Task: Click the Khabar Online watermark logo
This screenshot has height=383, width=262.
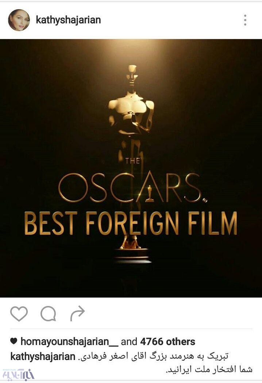Action: tap(18, 375)
